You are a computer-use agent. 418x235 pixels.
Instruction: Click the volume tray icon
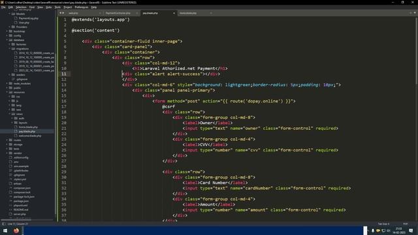point(389,230)
